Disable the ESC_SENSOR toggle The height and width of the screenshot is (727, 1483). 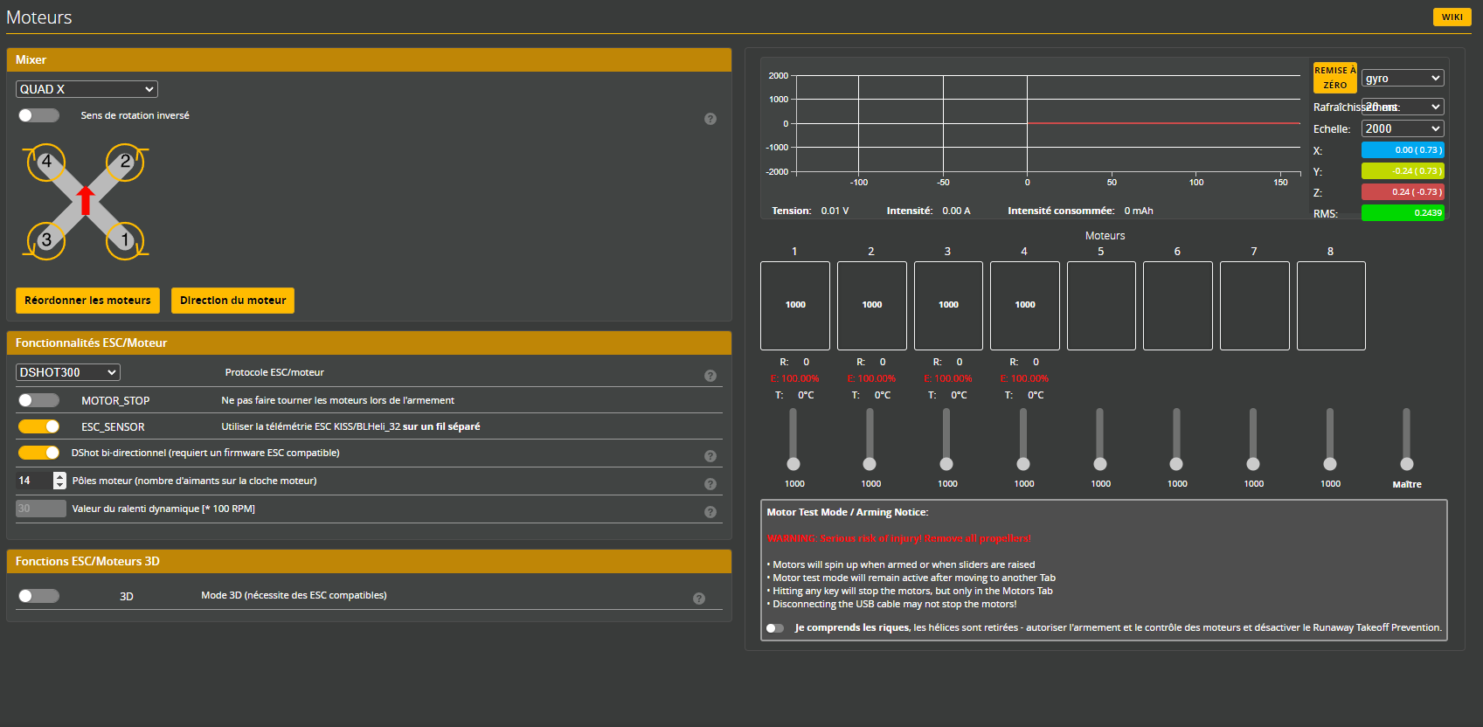pyautogui.click(x=38, y=426)
